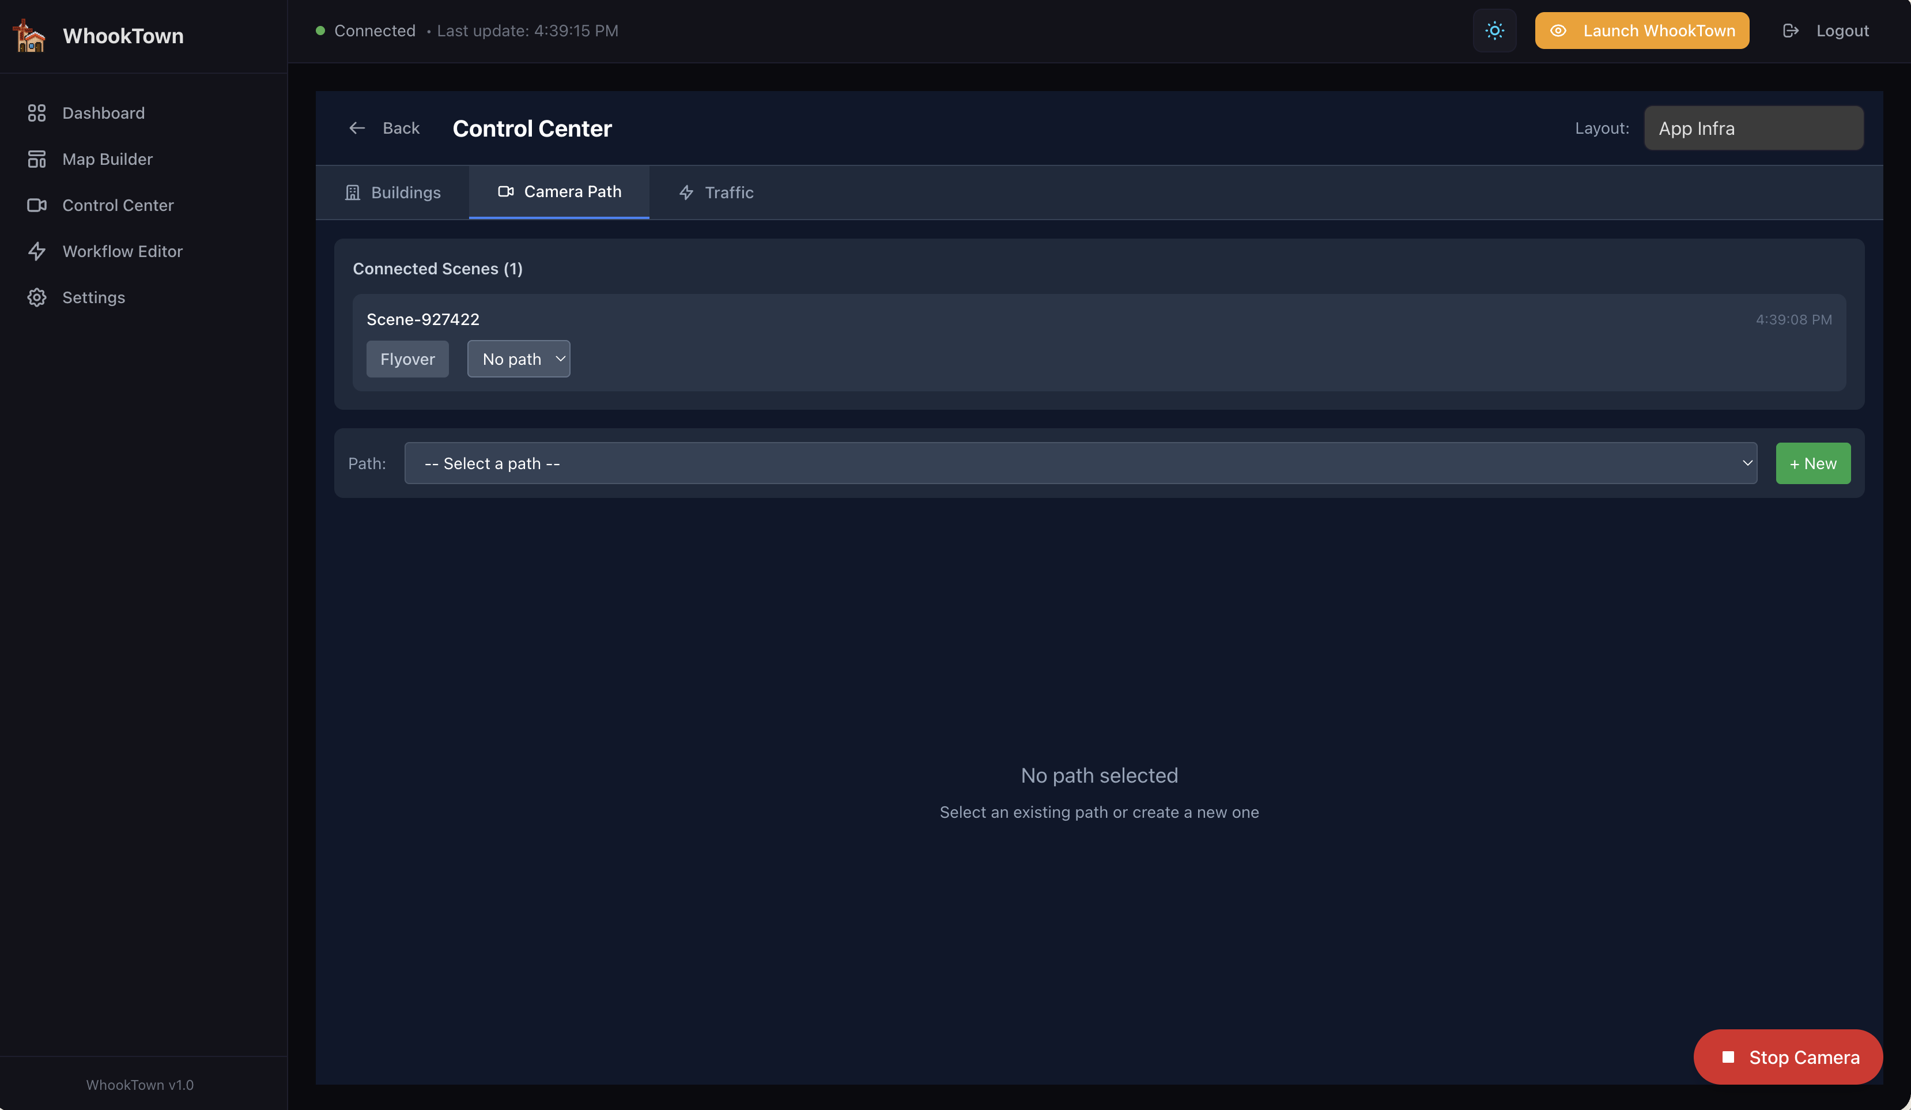Switch to the Traffic tab
The width and height of the screenshot is (1911, 1110).
716,192
